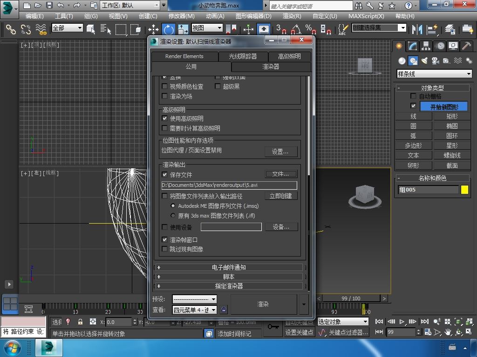Select the Autodesk ME 图像序列文件 (.imsq) radio
The image size is (477, 357).
tap(173, 206)
